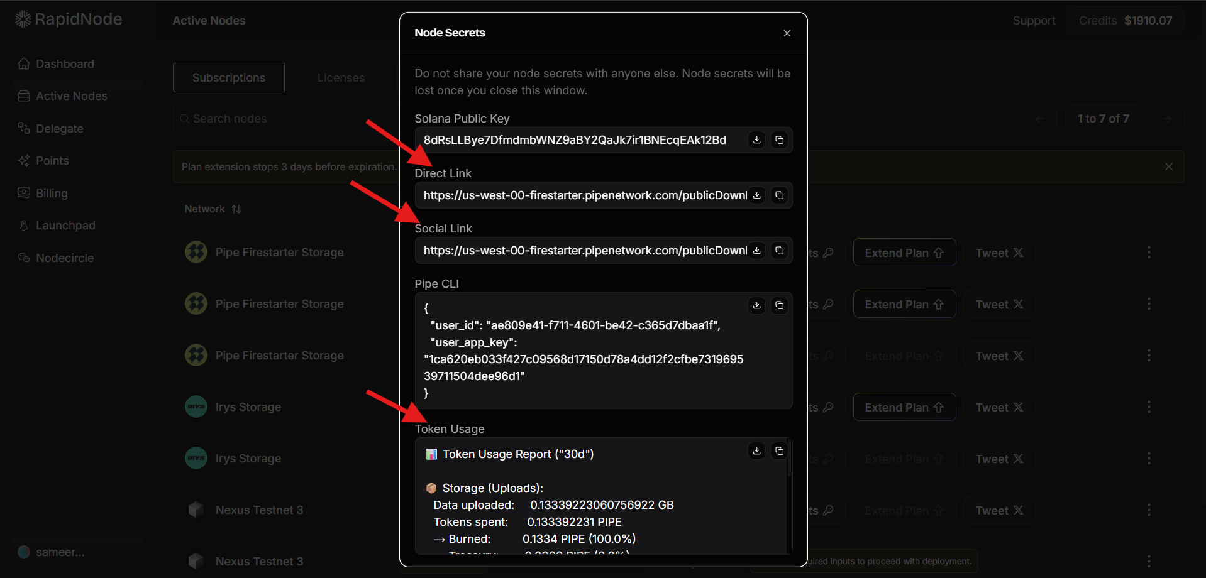Copy the Token Usage report
The height and width of the screenshot is (578, 1206).
[779, 451]
